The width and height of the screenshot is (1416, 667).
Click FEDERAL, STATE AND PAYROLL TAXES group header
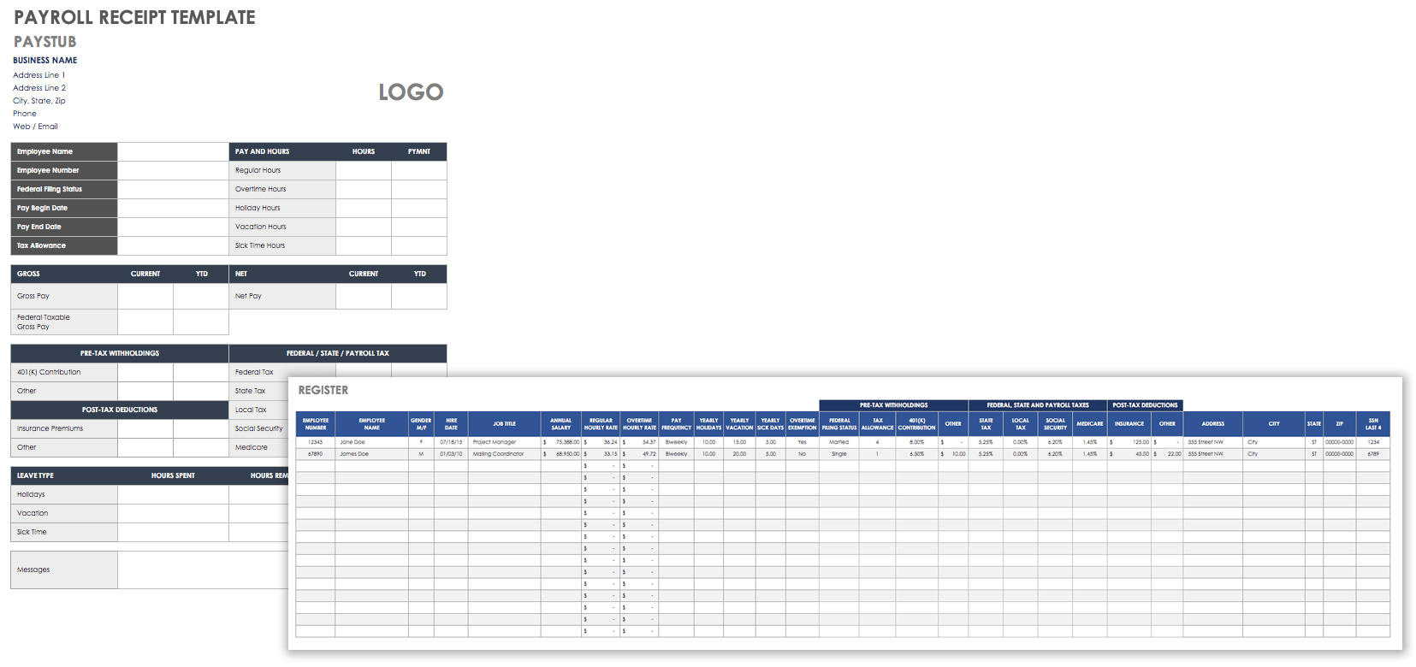[x=1038, y=405]
